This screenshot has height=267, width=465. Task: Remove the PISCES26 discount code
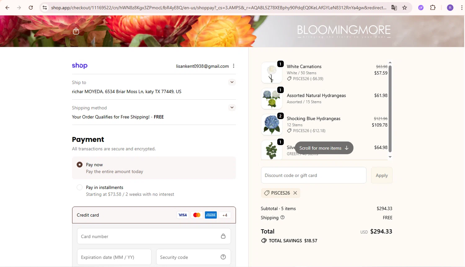(295, 193)
